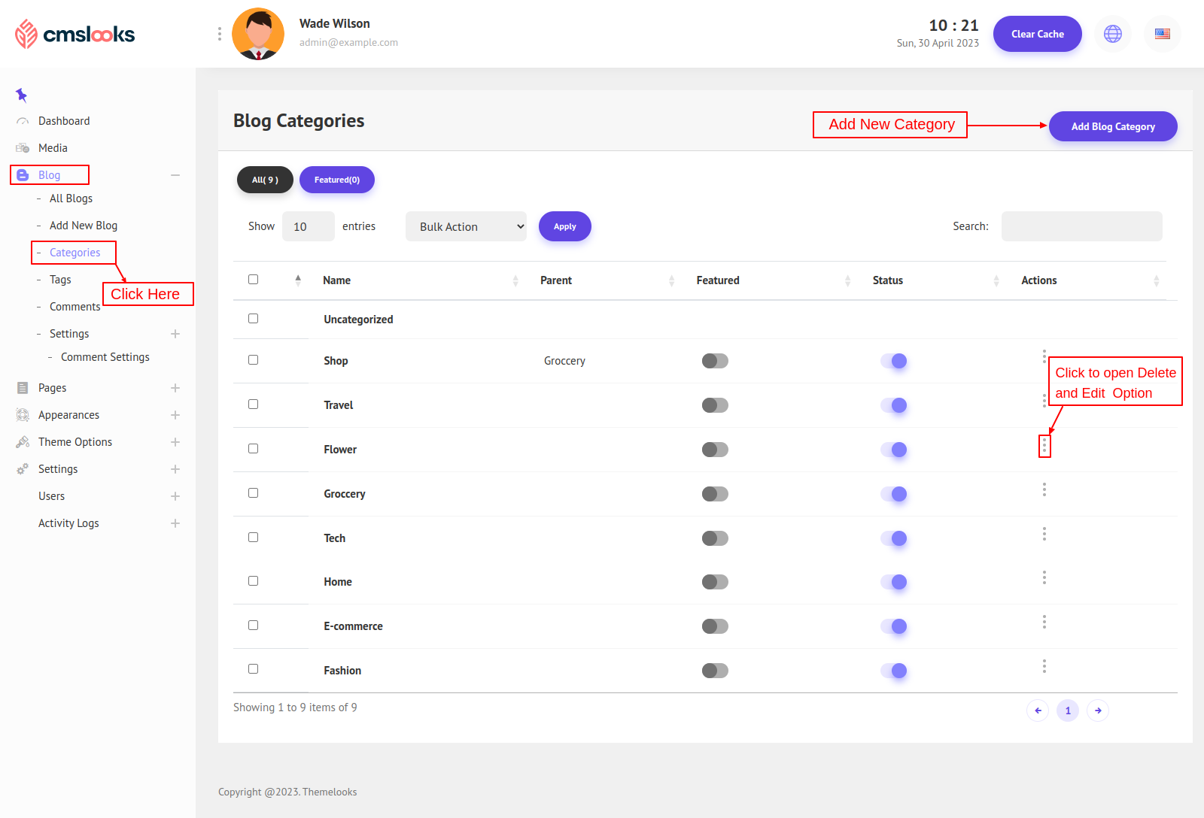Viewport: 1204px width, 818px height.
Task: Click the cmslooks logo
Action: click(x=75, y=34)
